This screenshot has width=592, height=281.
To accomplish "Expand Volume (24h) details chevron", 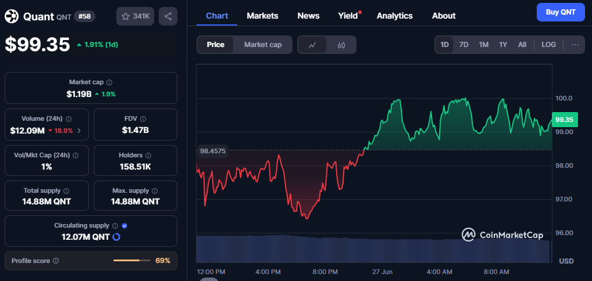I will click(x=79, y=131).
